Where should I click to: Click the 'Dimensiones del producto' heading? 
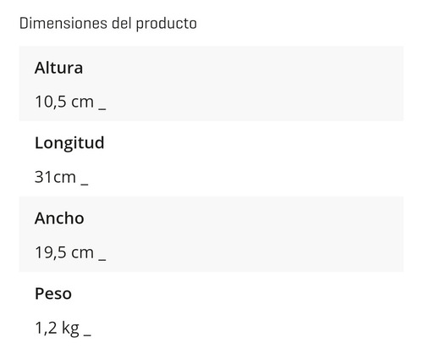point(108,24)
